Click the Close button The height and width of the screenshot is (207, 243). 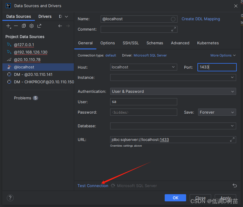click(200, 198)
